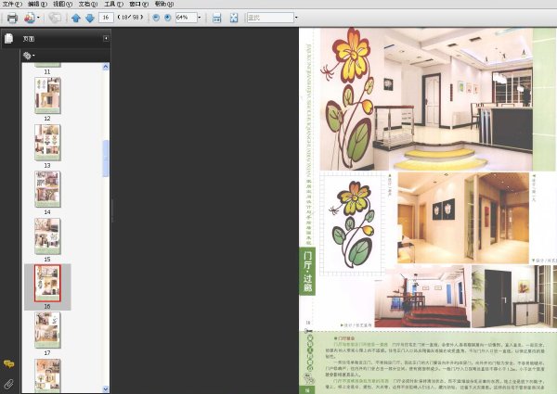Click the page number field showing 16

[106, 18]
